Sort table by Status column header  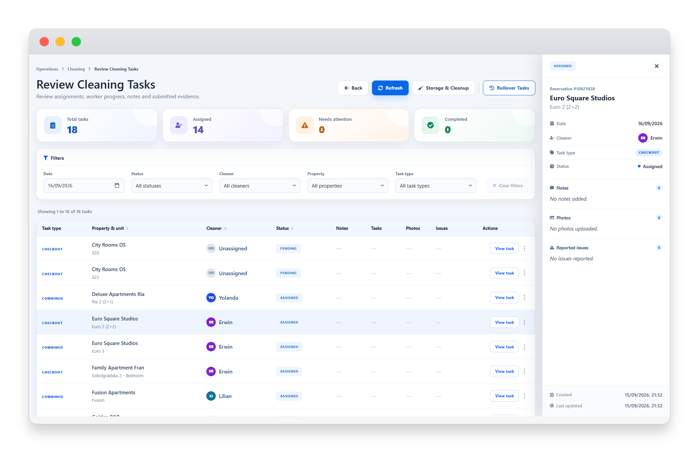(x=285, y=228)
